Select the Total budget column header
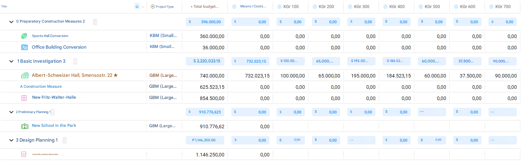521x161 pixels. (x=205, y=7)
